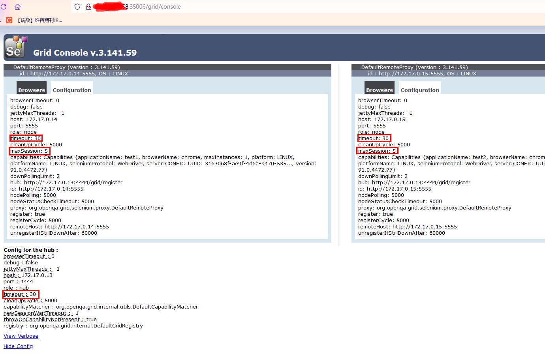545x361 pixels.
Task: Click 'timeout: 30' in 172.17.0.15 config
Action: pos(374,138)
